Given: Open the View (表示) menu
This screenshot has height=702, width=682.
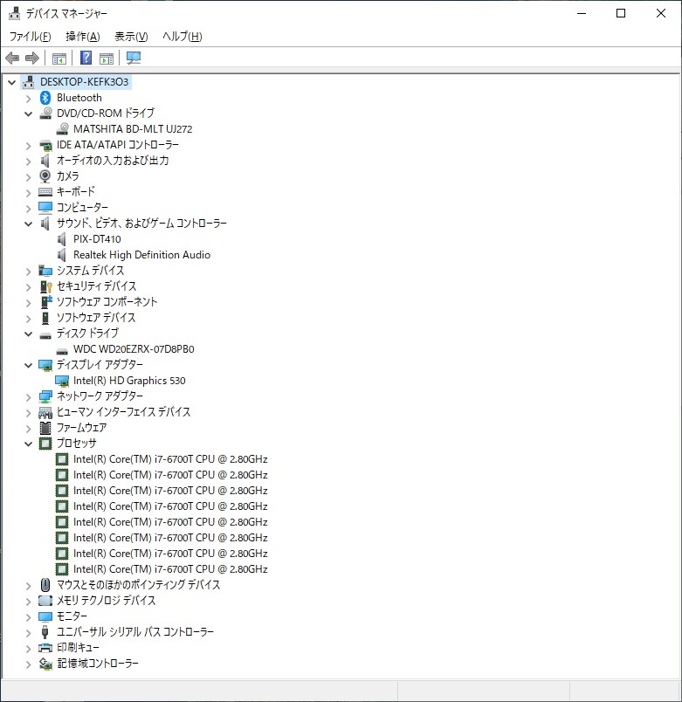Looking at the screenshot, I should click(x=131, y=37).
